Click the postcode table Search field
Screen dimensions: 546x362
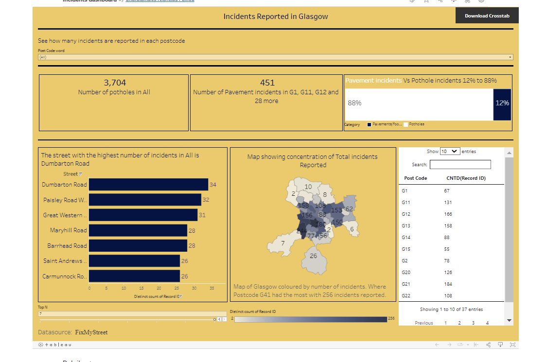(460, 165)
